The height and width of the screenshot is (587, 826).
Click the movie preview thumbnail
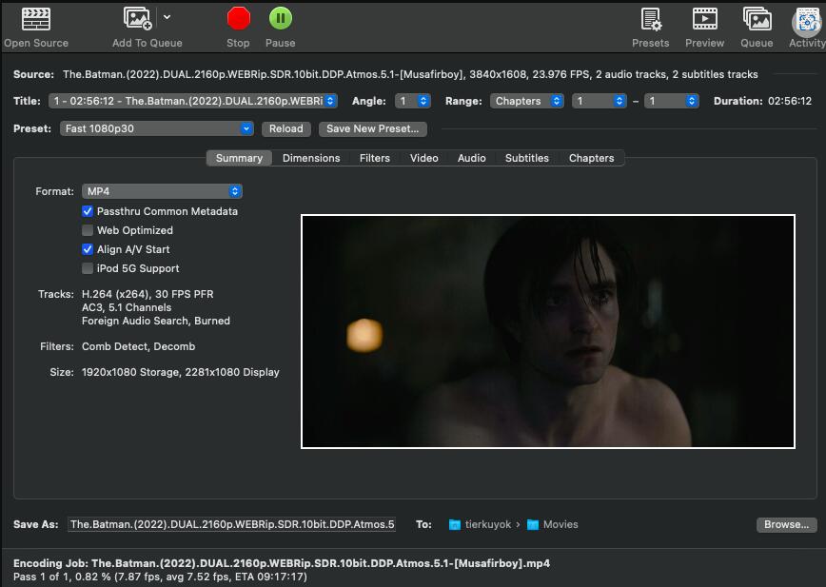pos(548,332)
